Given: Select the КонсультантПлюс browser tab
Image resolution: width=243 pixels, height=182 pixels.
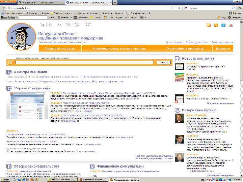Looking at the screenshot, I should click(x=88, y=3).
